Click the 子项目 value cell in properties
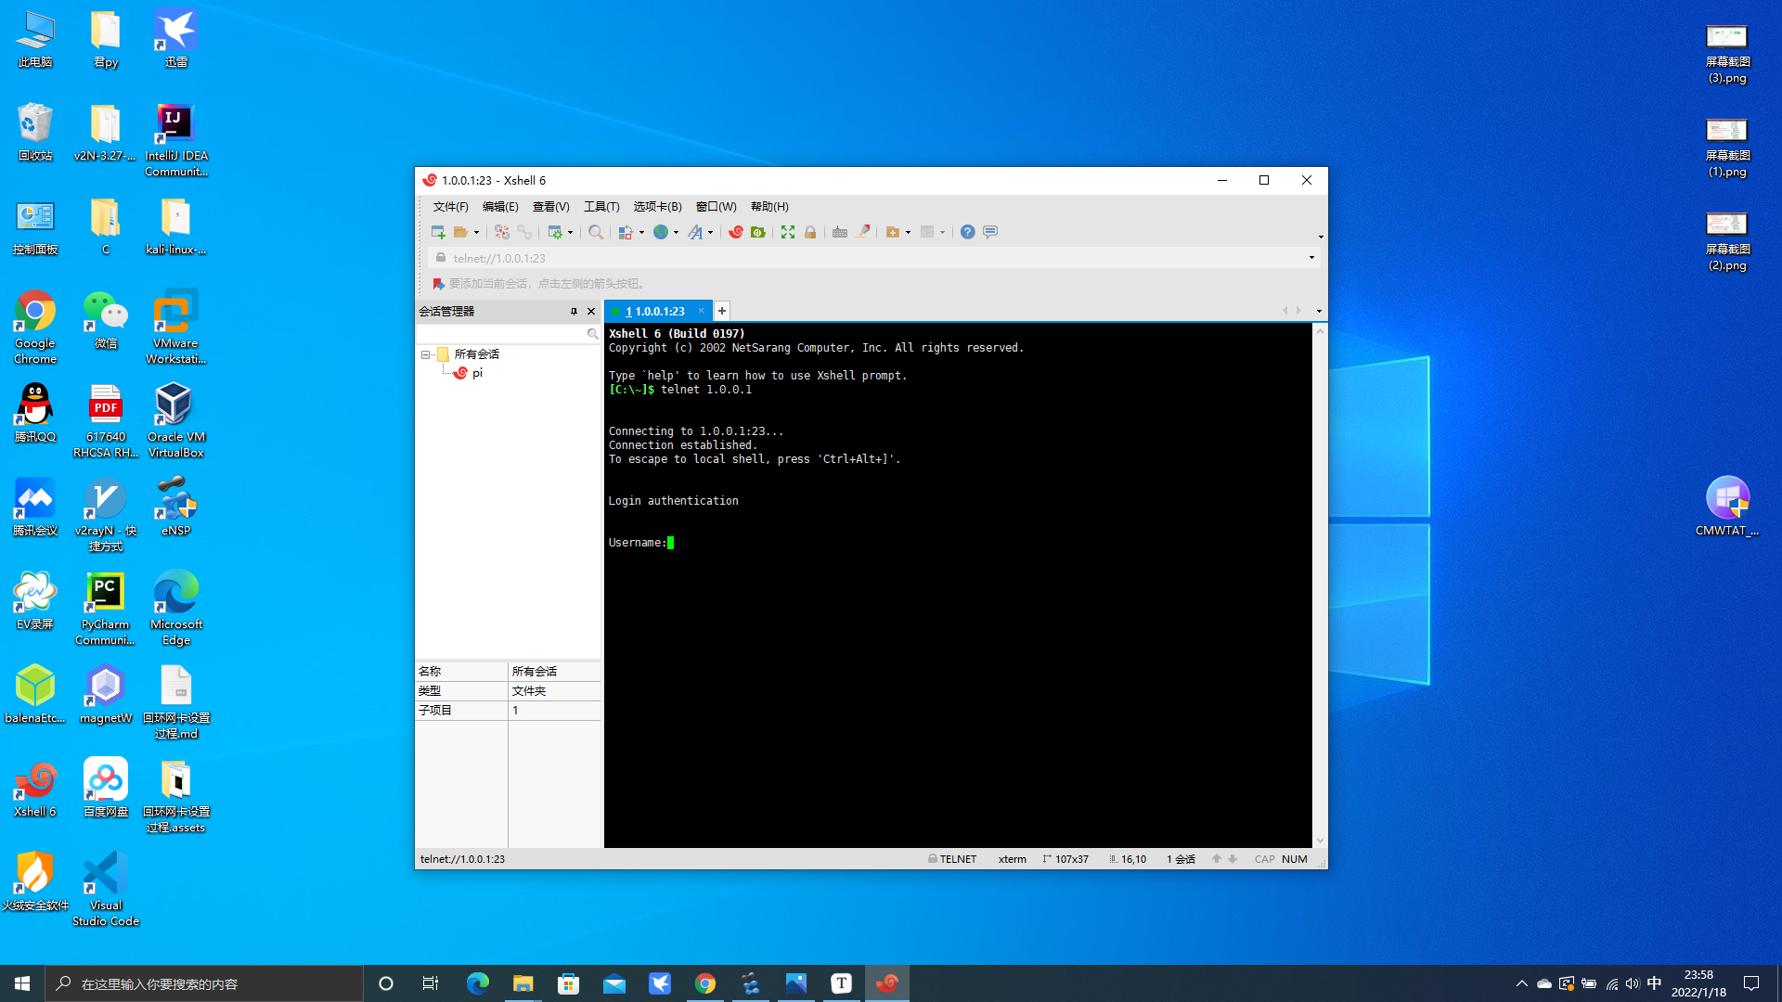 (554, 711)
